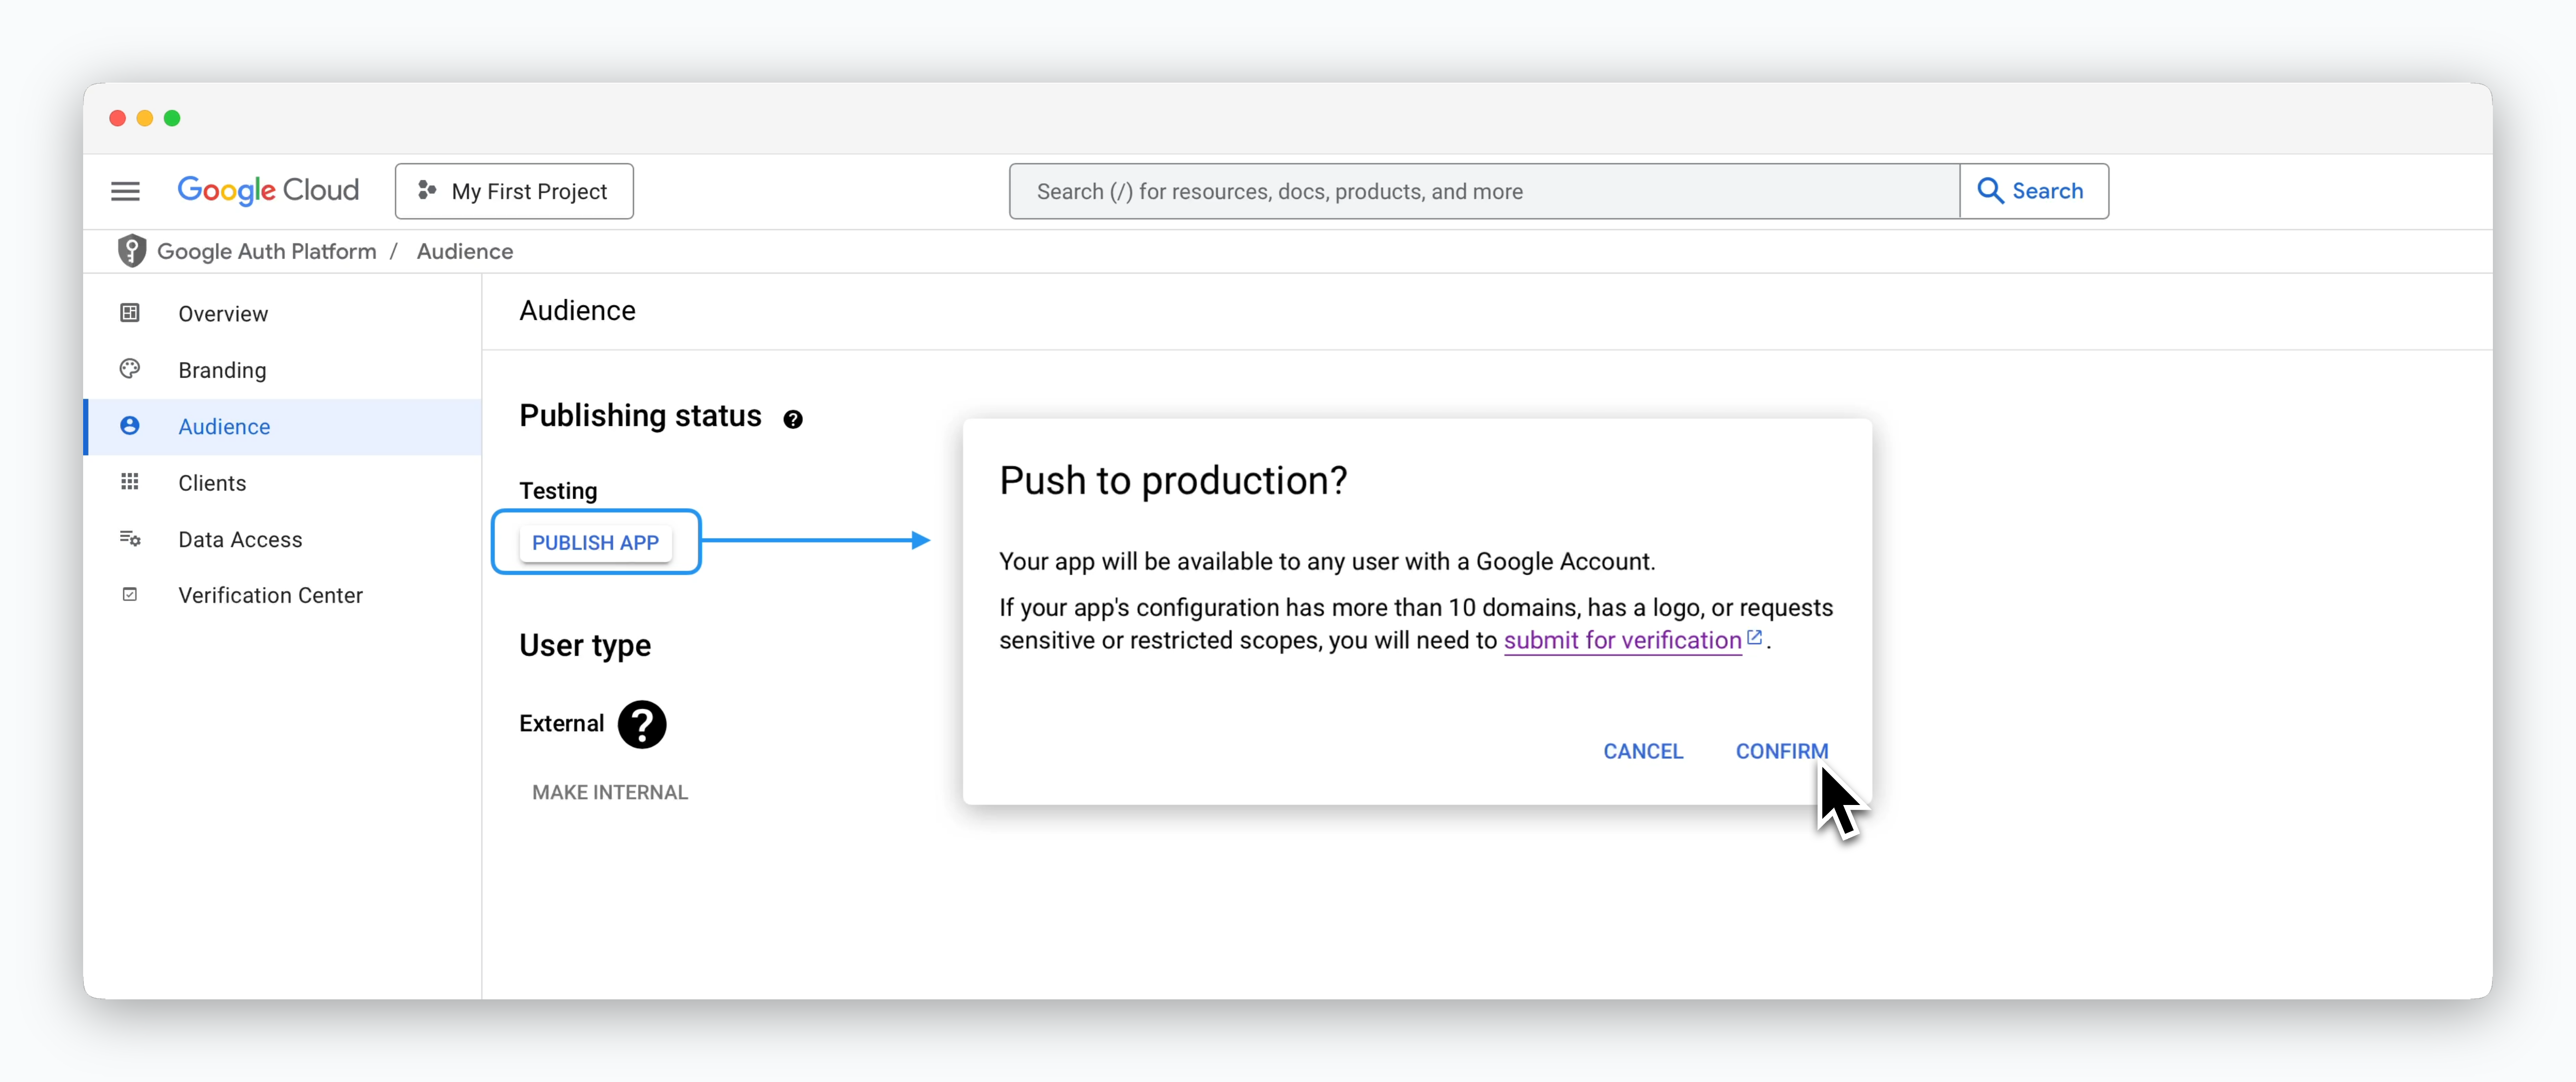Click the Audience page heading
This screenshot has width=2576, height=1082.
point(578,311)
